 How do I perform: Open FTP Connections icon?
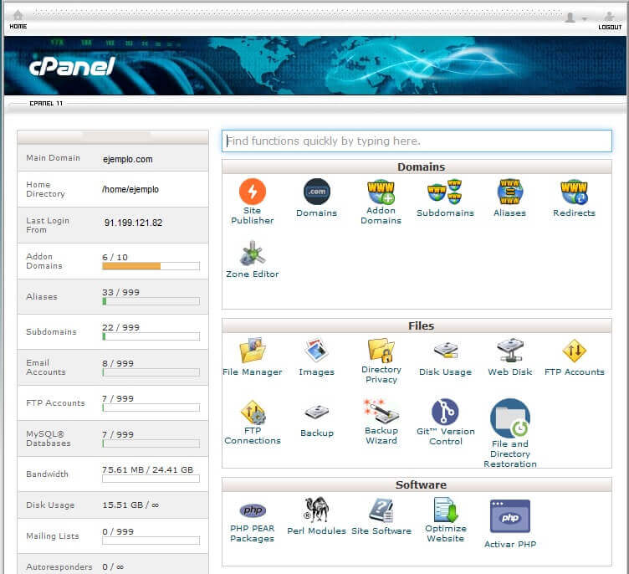253,413
